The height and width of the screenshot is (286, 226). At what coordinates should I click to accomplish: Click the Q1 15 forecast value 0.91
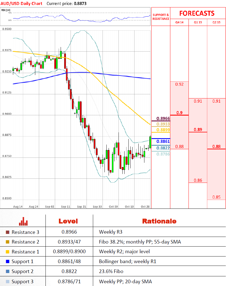pyautogui.click(x=198, y=101)
